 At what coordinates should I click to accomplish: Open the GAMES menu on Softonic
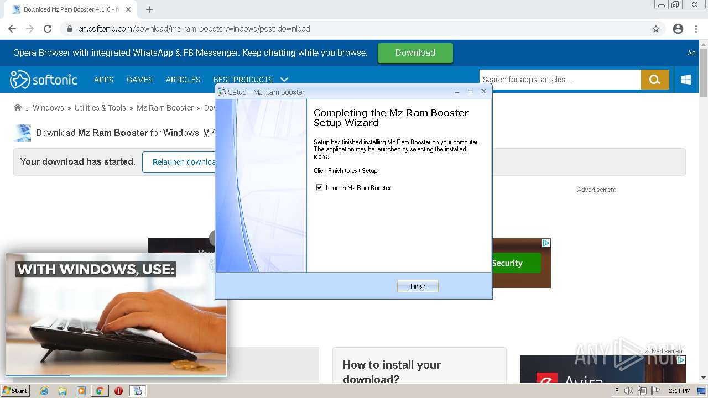point(139,80)
